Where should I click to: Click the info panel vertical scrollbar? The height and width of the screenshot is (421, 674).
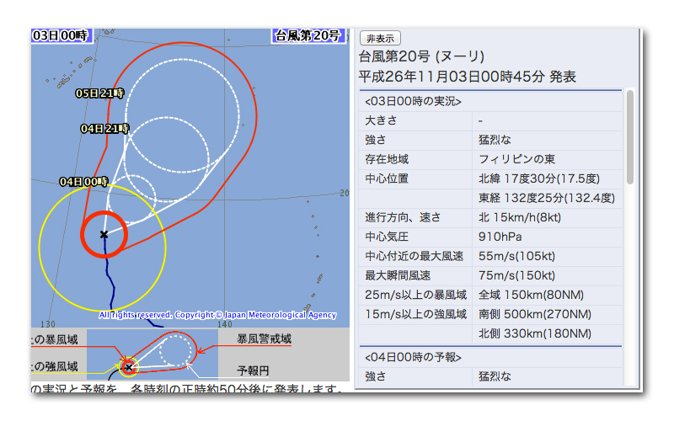coord(629,136)
